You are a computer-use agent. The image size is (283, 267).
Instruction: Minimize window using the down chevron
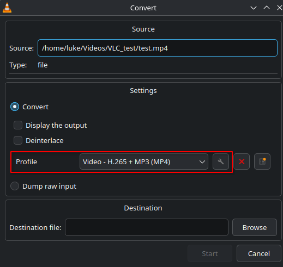[254, 8]
